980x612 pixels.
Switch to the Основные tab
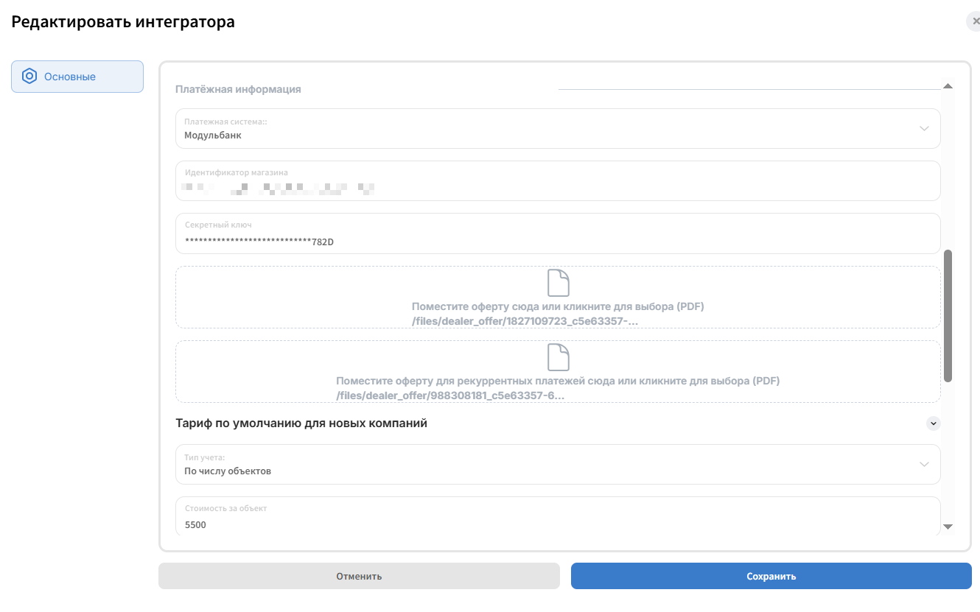pos(77,77)
